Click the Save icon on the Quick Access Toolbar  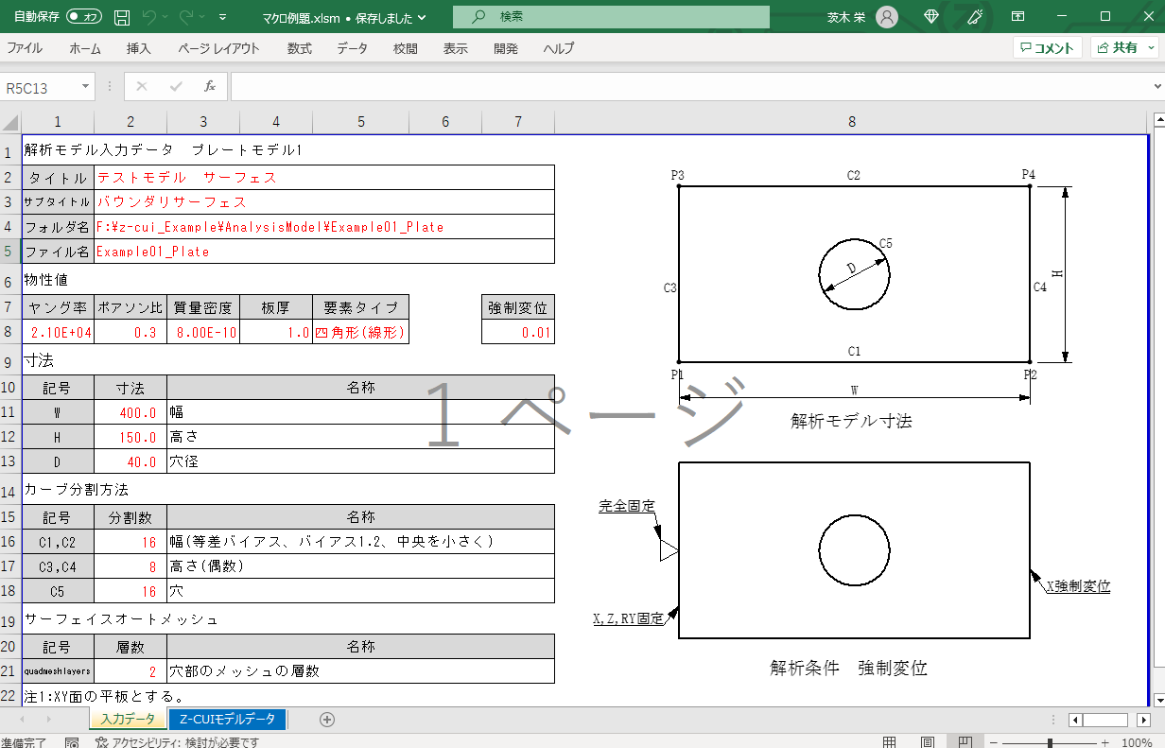(x=121, y=16)
